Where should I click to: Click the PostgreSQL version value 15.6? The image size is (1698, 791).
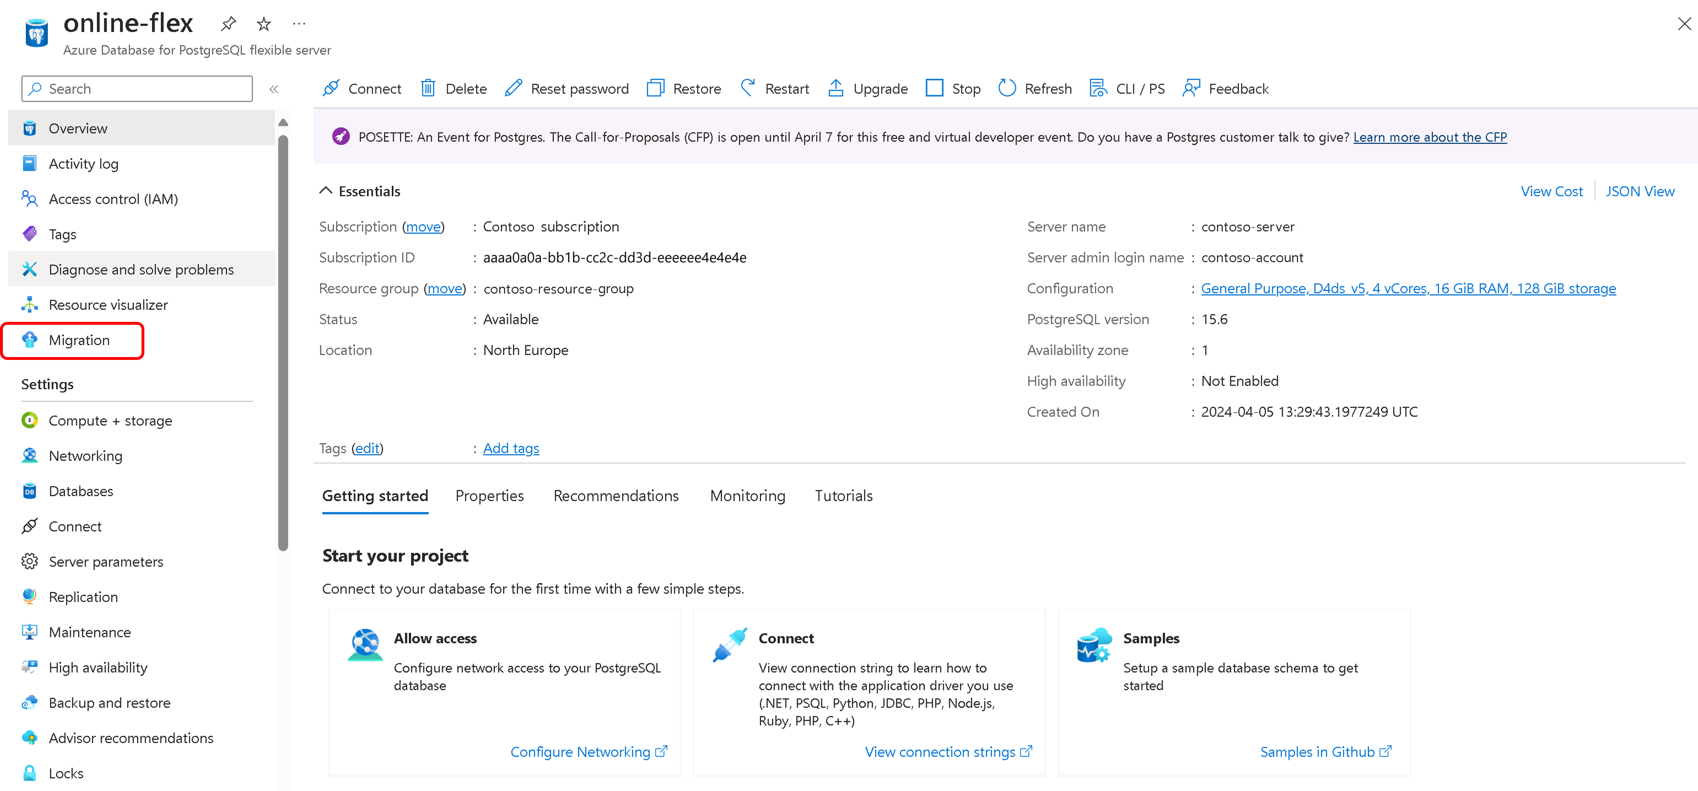1214,320
